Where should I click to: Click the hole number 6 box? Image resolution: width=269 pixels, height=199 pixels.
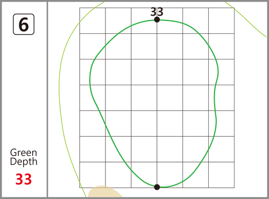[24, 24]
